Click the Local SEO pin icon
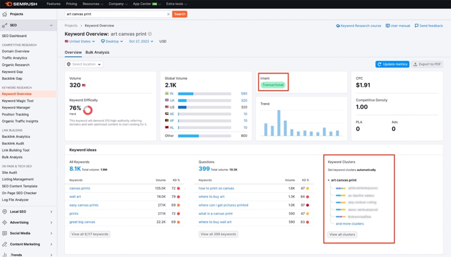Viewport: 451px width, 257px height. pos(4,212)
